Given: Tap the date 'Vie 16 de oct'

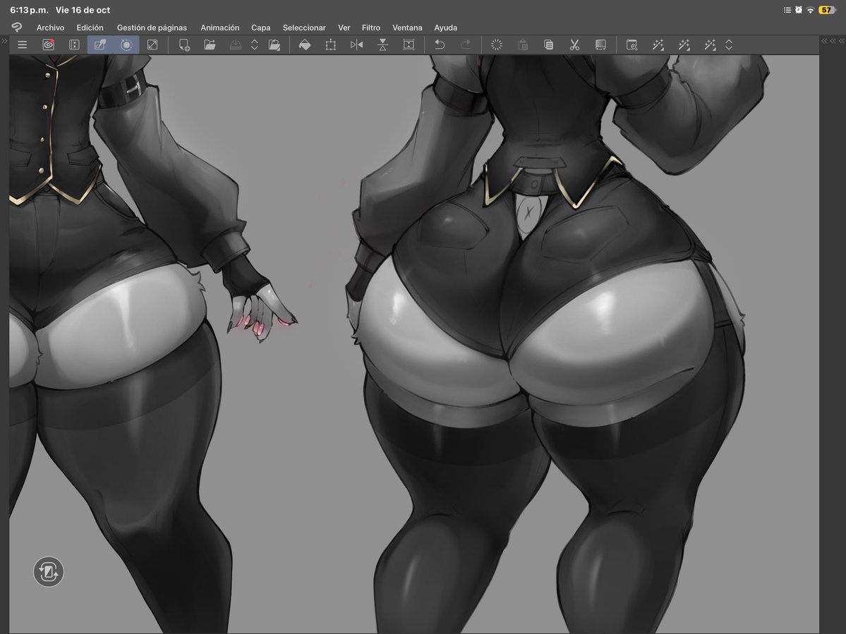Looking at the screenshot, I should [x=83, y=10].
